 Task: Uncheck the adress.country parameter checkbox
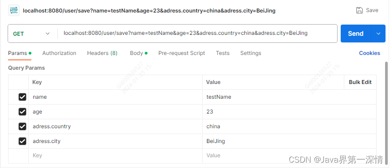coord(22,126)
